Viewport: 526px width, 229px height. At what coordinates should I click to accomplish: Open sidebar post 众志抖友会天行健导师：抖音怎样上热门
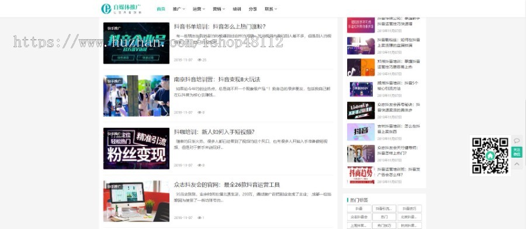(x=398, y=150)
